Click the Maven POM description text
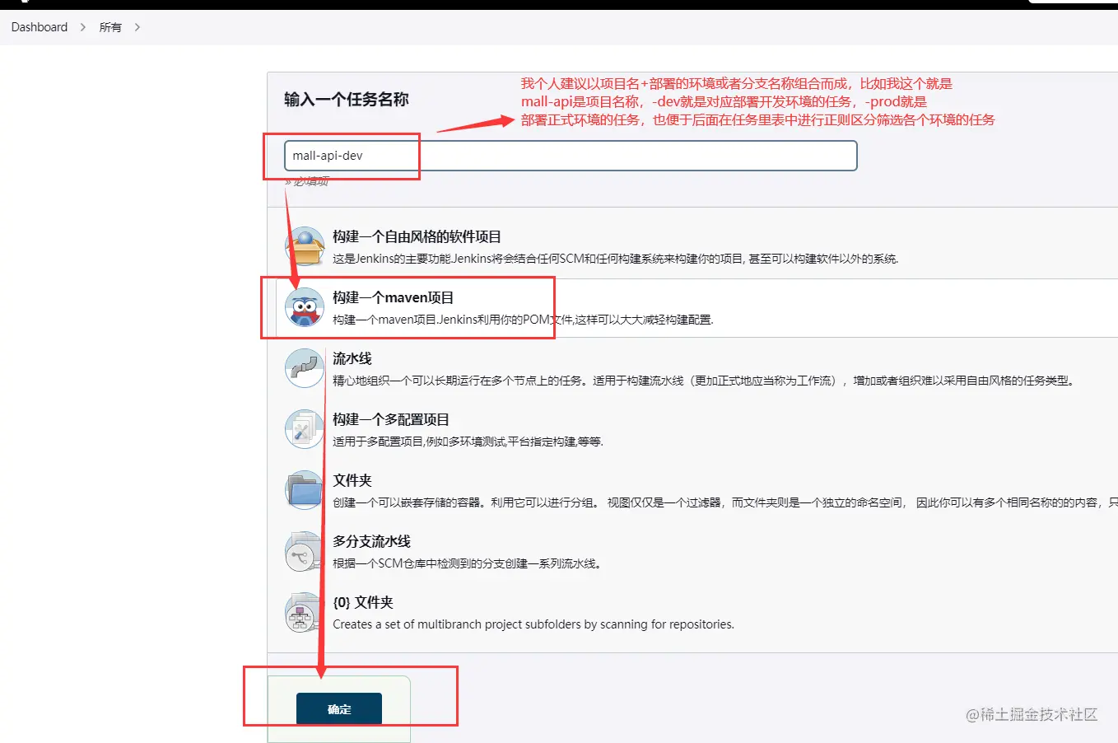1118x743 pixels. point(523,320)
